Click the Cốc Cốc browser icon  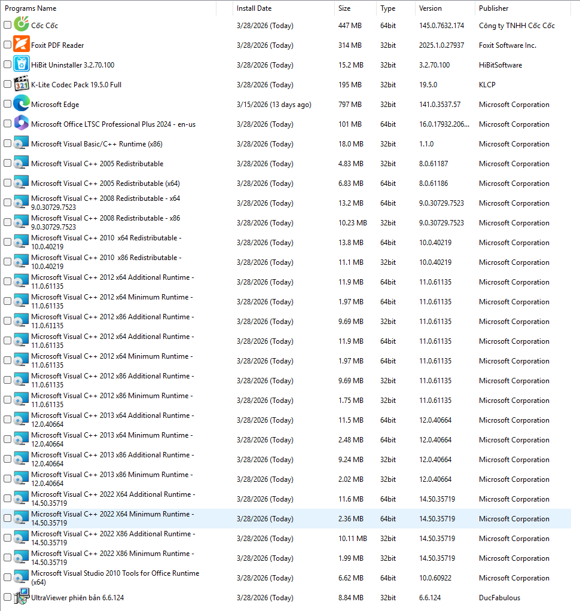(22, 25)
